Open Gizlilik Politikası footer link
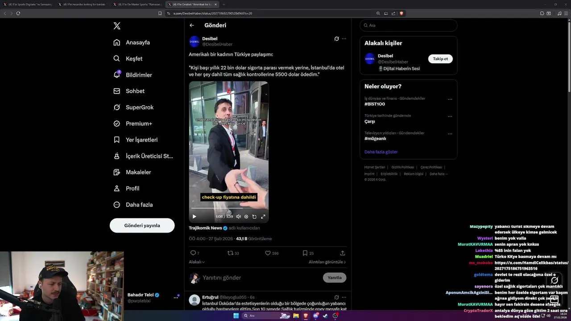This screenshot has height=321, width=571. click(403, 167)
